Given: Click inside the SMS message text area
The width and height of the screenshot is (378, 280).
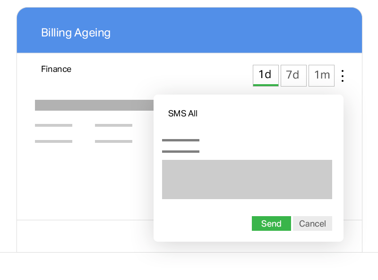Looking at the screenshot, I should click(x=247, y=179).
